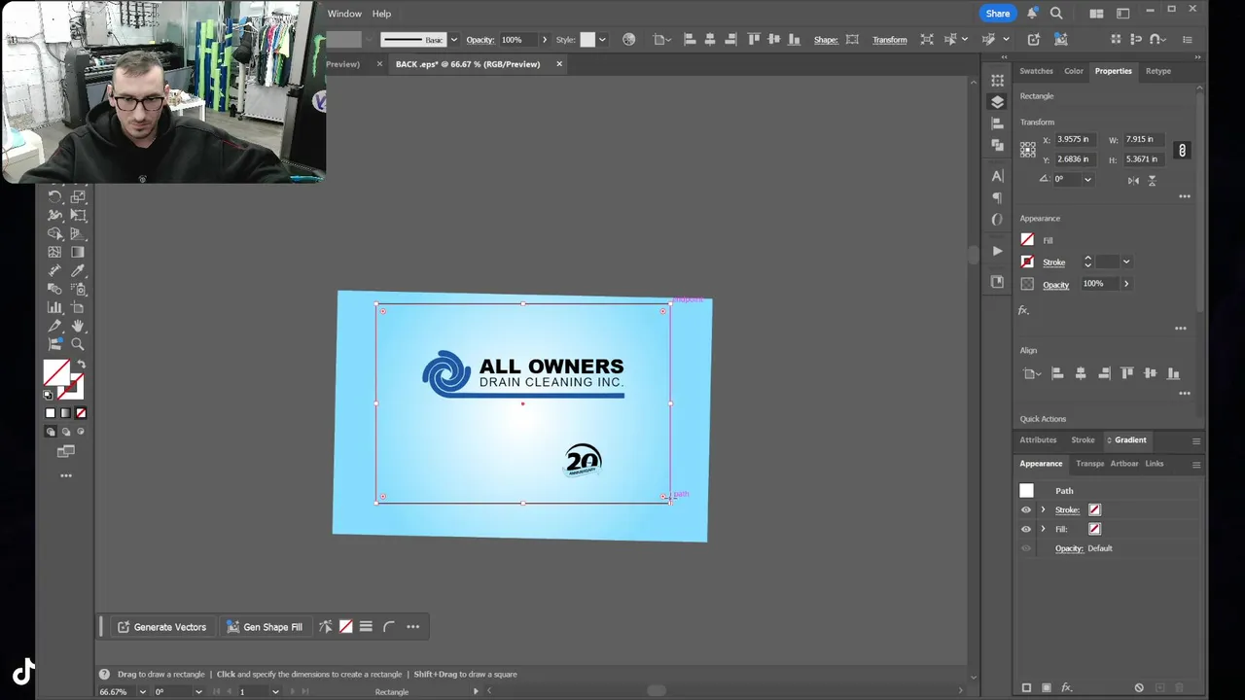Reset default fill and stroke
Image resolution: width=1245 pixels, height=700 pixels.
(x=48, y=395)
